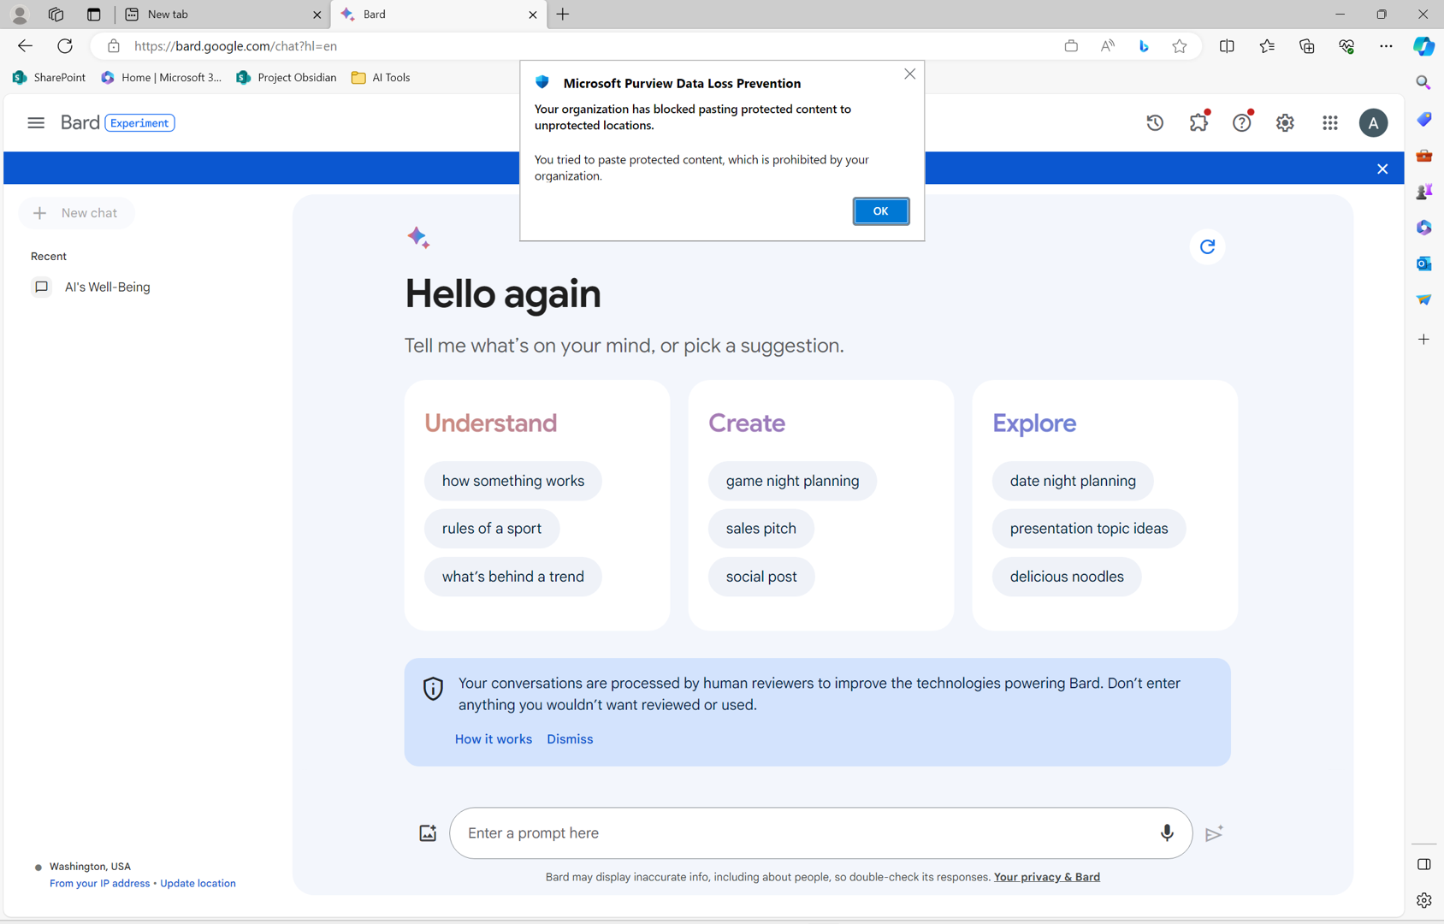The height and width of the screenshot is (924, 1444).
Task: Open Read aloud icon in address bar
Action: [1107, 46]
